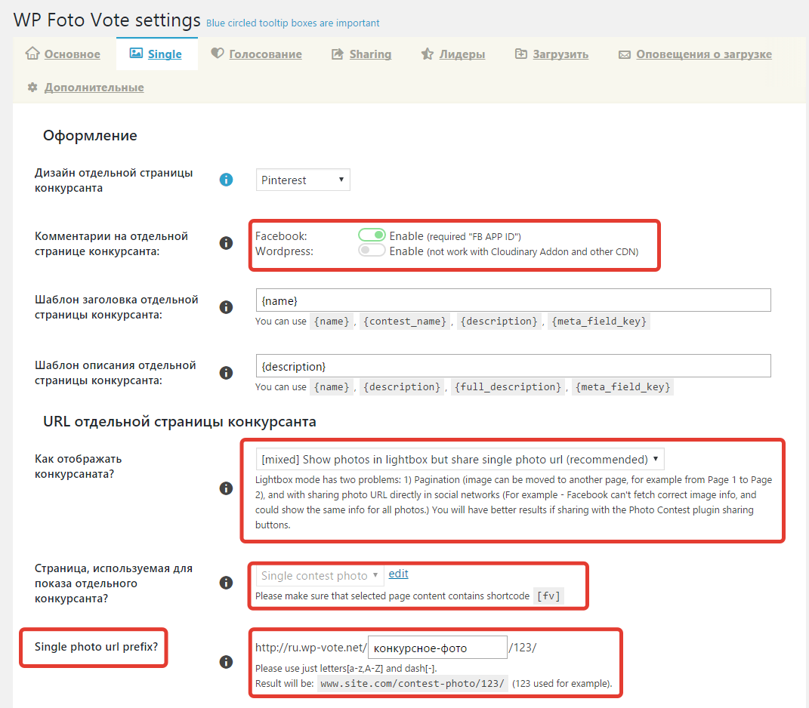Click info icon beside description template field
Image resolution: width=809 pixels, height=708 pixels.
point(226,372)
